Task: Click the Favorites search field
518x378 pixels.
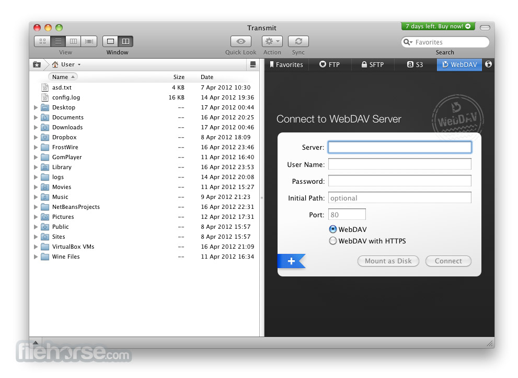Action: pos(445,42)
